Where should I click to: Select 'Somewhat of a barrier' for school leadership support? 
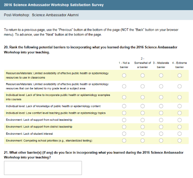click(142, 120)
